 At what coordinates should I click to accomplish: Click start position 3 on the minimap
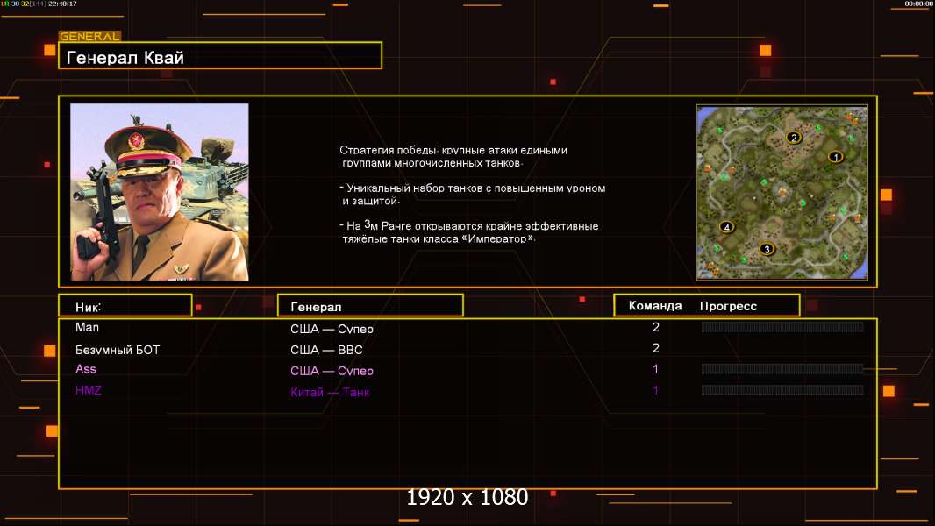767,249
